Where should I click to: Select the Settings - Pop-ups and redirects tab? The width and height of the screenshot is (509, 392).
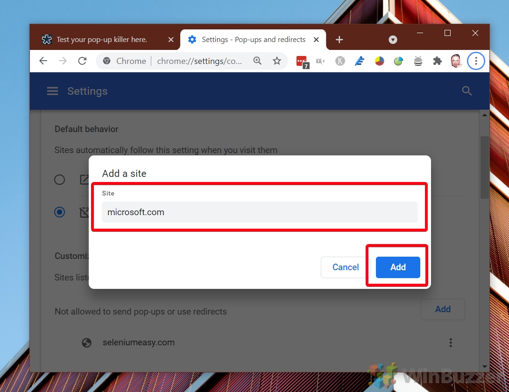click(x=253, y=40)
